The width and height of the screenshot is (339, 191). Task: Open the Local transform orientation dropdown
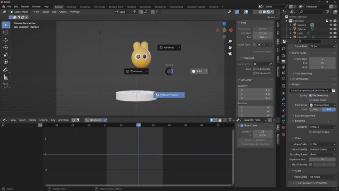[x=122, y=12]
